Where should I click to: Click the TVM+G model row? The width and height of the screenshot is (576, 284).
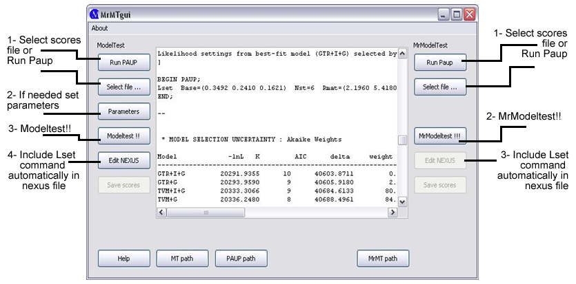click(277, 200)
